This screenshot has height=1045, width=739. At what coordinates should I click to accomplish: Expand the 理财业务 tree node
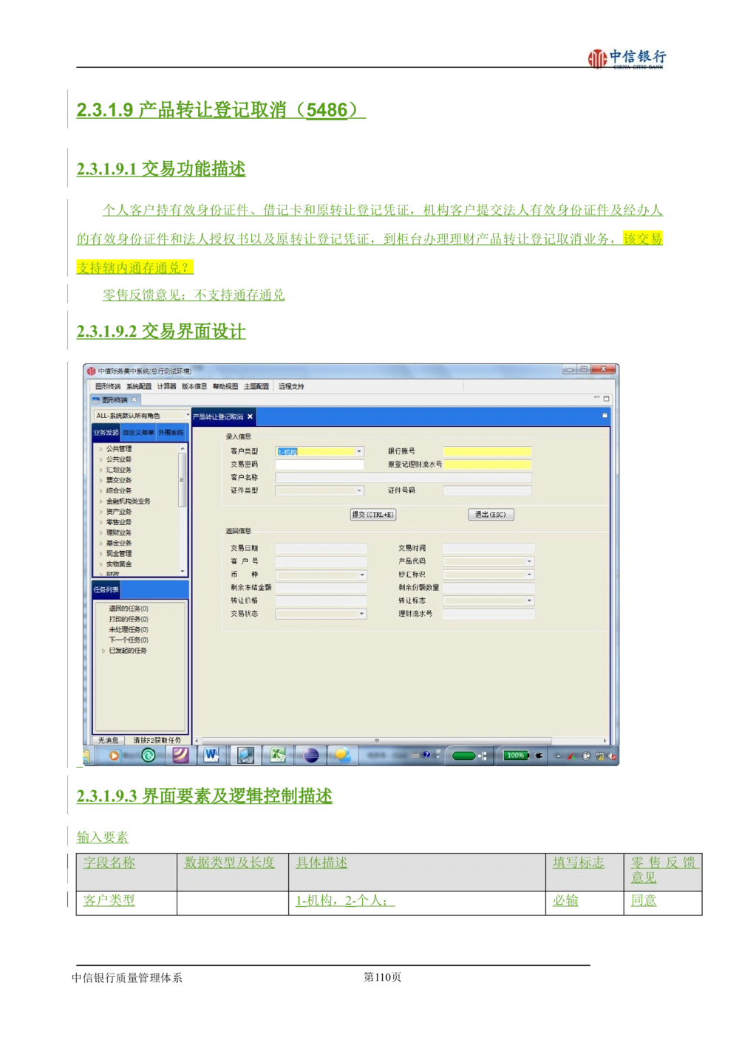pos(101,532)
